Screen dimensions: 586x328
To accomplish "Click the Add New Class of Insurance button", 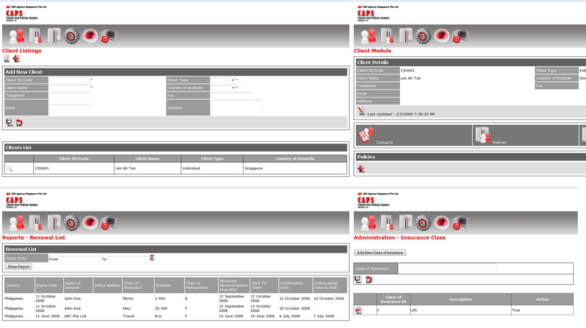I will pyautogui.click(x=380, y=252).
